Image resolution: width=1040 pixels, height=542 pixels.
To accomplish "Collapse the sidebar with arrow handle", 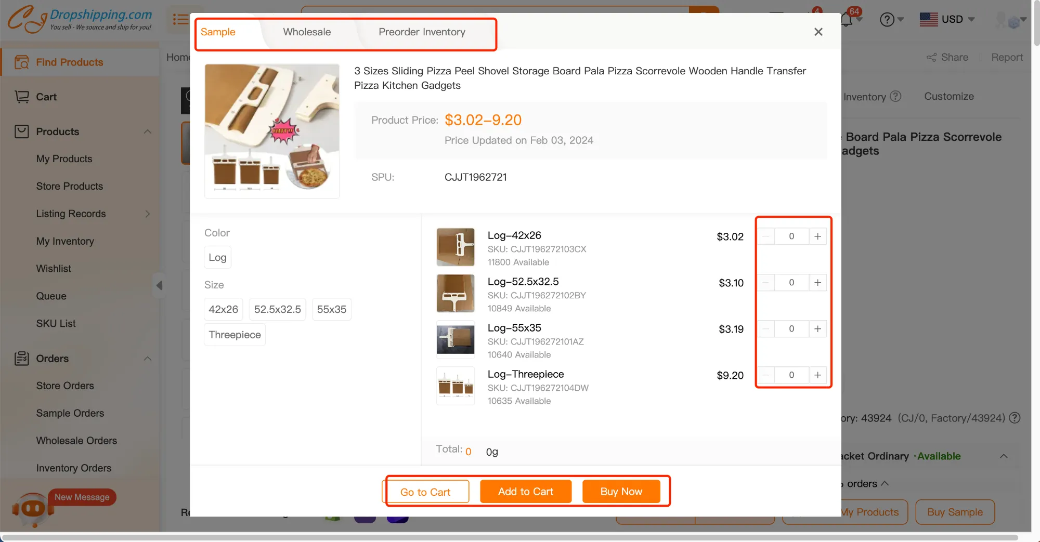I will click(x=160, y=285).
